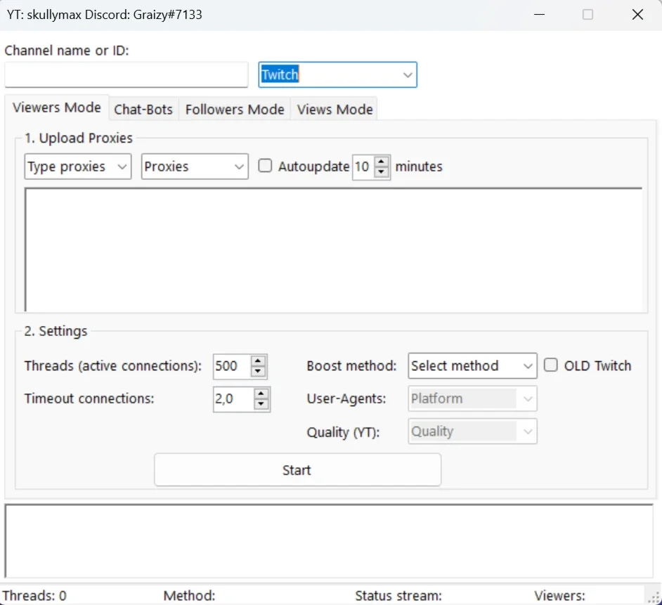This screenshot has width=662, height=605.
Task: Click inside the proxies list text area
Action: pos(334,249)
